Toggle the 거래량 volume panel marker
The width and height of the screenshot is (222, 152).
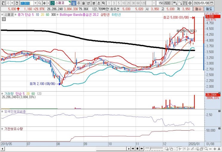click(x=2, y=93)
